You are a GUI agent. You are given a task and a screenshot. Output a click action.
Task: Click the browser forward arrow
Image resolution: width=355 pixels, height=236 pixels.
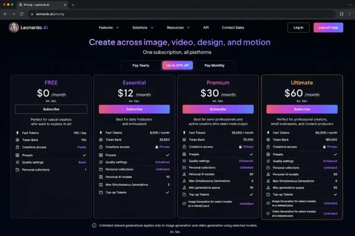pyautogui.click(x=14, y=14)
